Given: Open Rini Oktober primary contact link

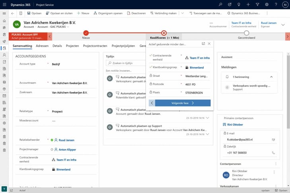Looking at the screenshot, I should pyautogui.click(x=235, y=125).
